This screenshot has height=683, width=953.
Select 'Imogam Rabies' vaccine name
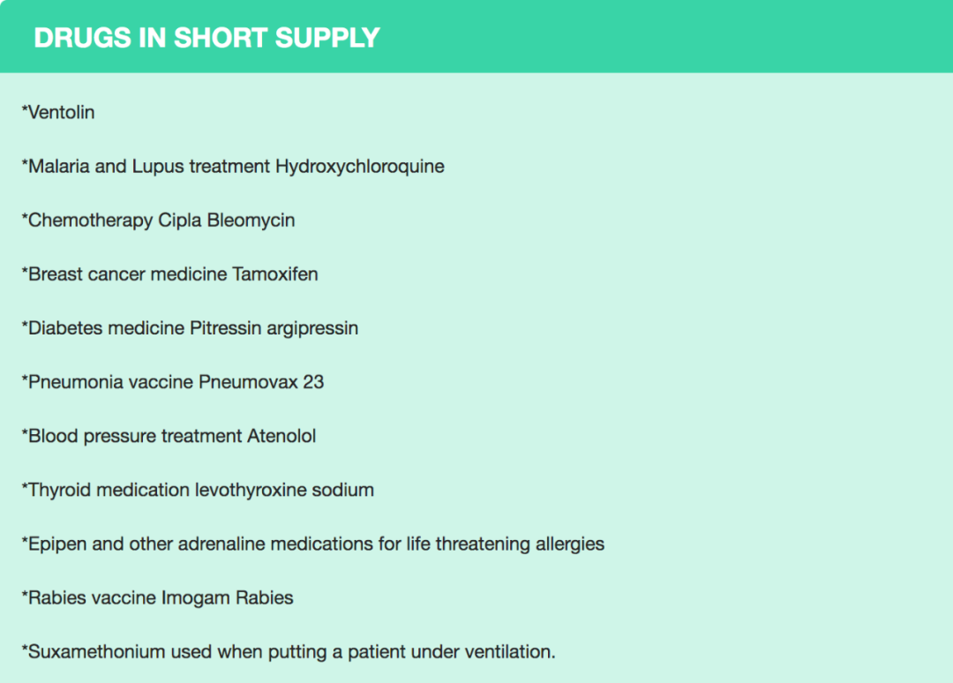[227, 597]
